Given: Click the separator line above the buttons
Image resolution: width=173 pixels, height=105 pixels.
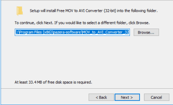Looking at the screenshot, I should pyautogui.click(x=87, y=88).
